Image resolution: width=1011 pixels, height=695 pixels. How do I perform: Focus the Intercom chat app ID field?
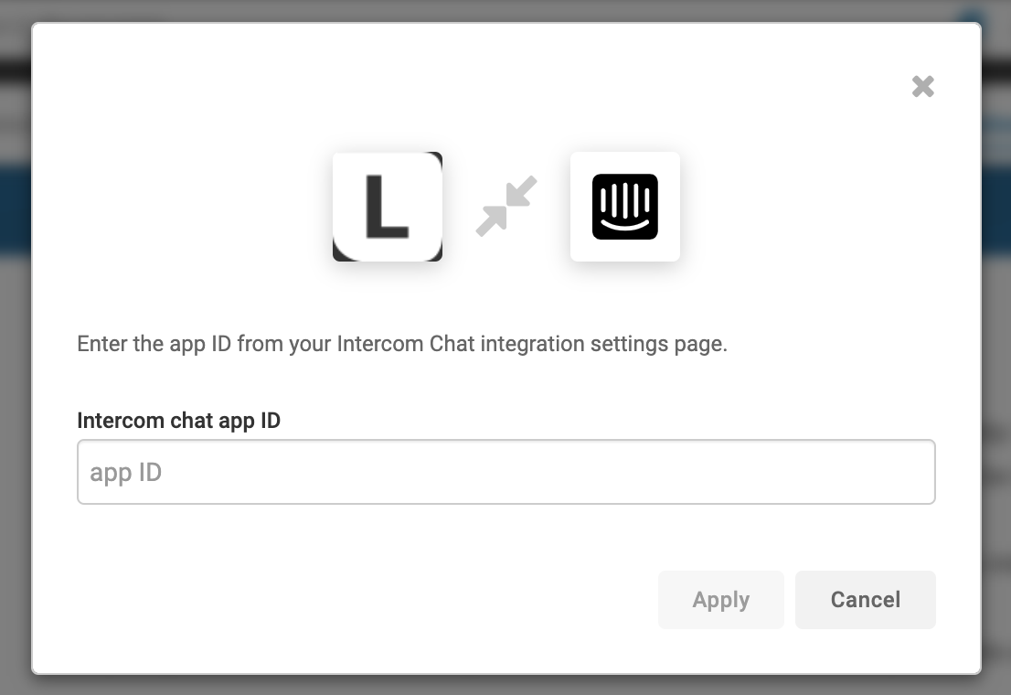click(x=506, y=472)
